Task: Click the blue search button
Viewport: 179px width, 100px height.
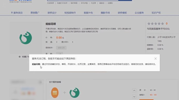Action: click(x=125, y=0)
